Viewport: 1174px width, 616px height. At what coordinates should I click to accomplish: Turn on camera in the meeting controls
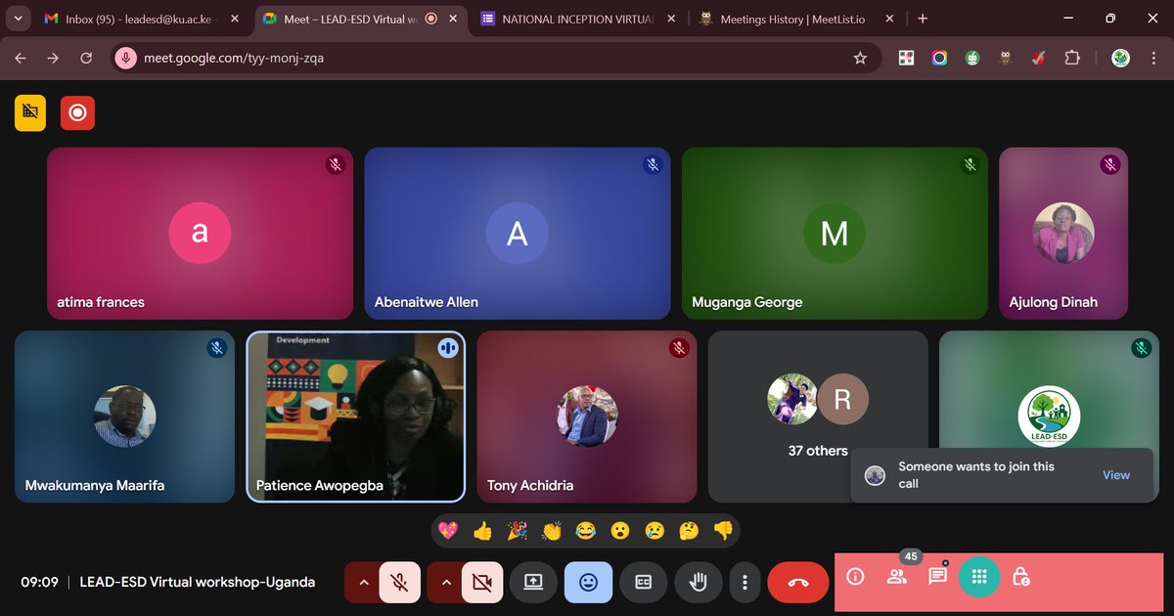(x=481, y=582)
